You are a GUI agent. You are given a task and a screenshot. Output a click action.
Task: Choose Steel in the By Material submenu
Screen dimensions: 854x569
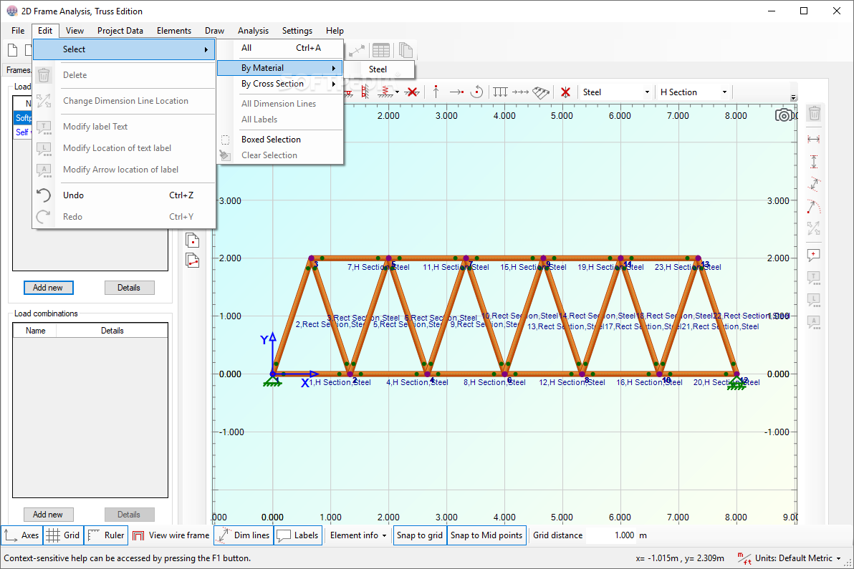click(x=380, y=69)
